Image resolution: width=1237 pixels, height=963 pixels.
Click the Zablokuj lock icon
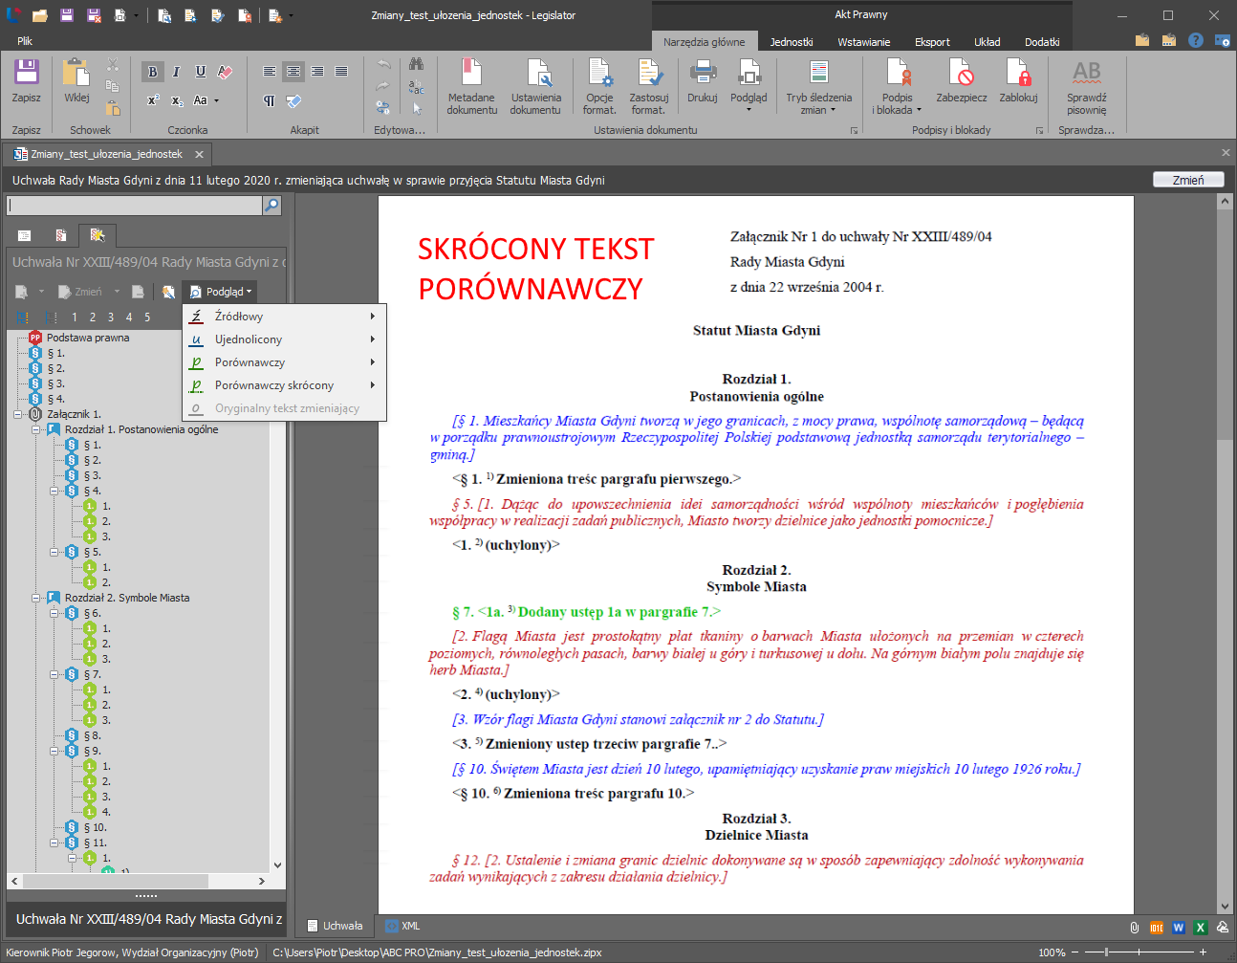click(x=1018, y=72)
